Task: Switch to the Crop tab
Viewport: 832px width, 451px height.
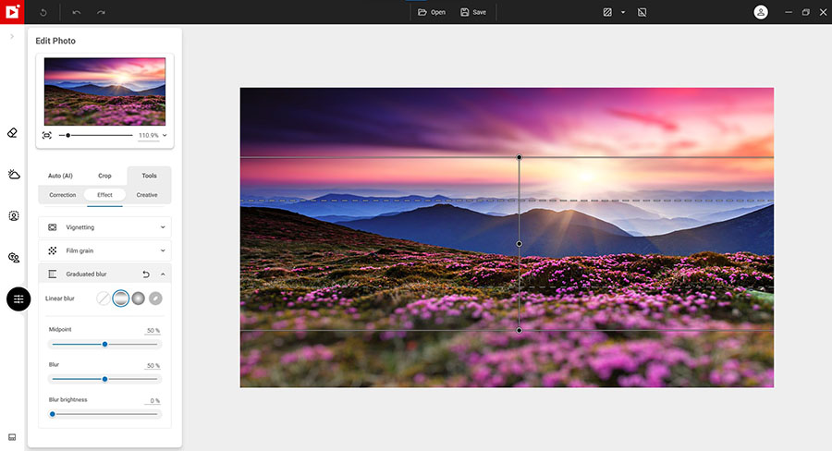Action: [x=104, y=176]
